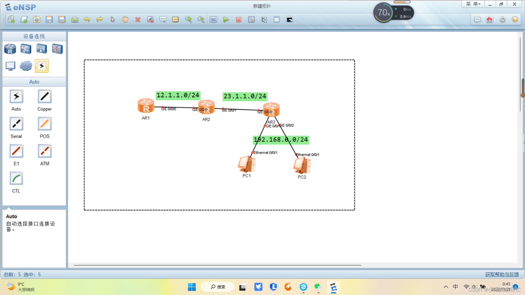Stop devices with red stop button
525x295 pixels.
click(x=239, y=19)
